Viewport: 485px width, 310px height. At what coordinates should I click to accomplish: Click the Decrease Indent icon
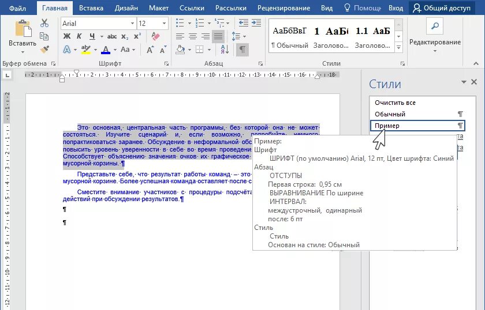pyautogui.click(x=244, y=23)
